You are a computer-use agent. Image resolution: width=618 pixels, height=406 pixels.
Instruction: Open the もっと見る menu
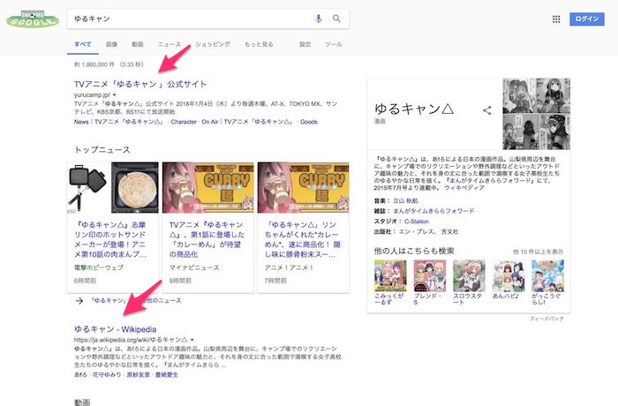click(x=259, y=44)
